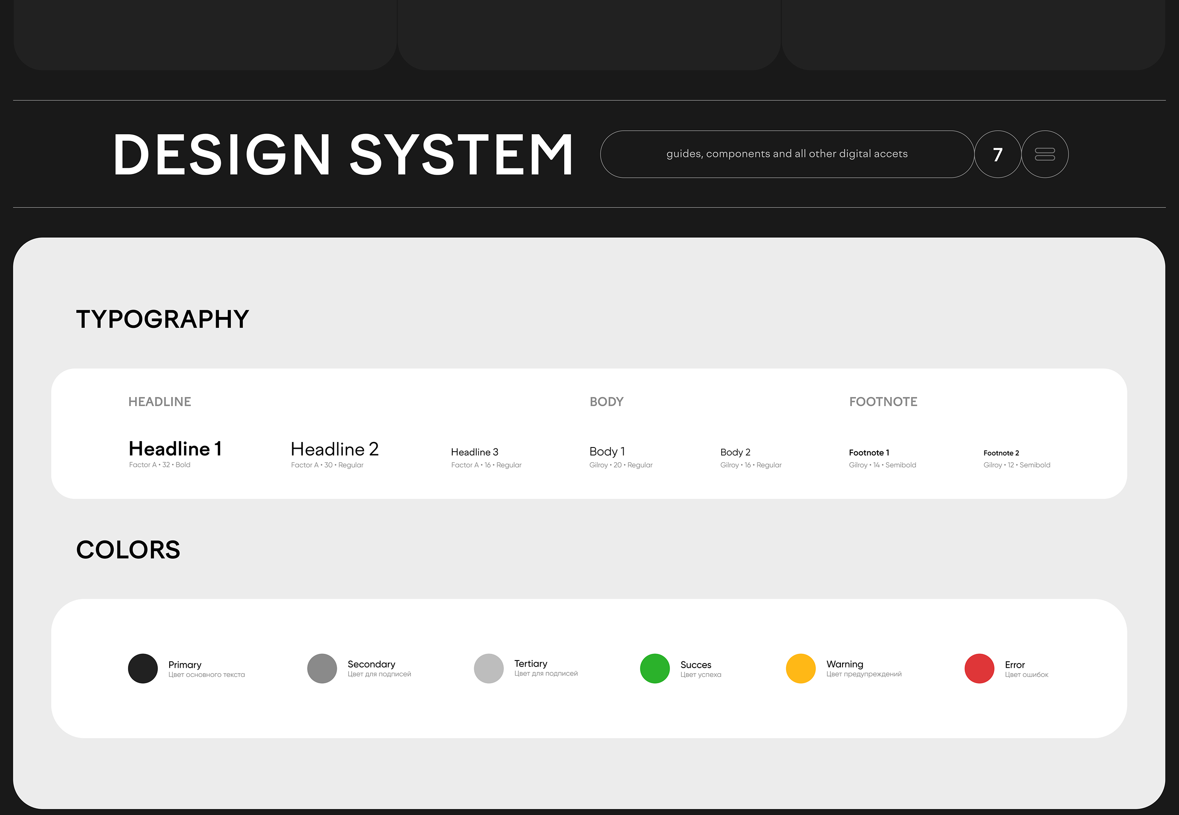This screenshot has width=1179, height=815.
Task: Click the hamburger menu circle icon
Action: tap(1045, 154)
